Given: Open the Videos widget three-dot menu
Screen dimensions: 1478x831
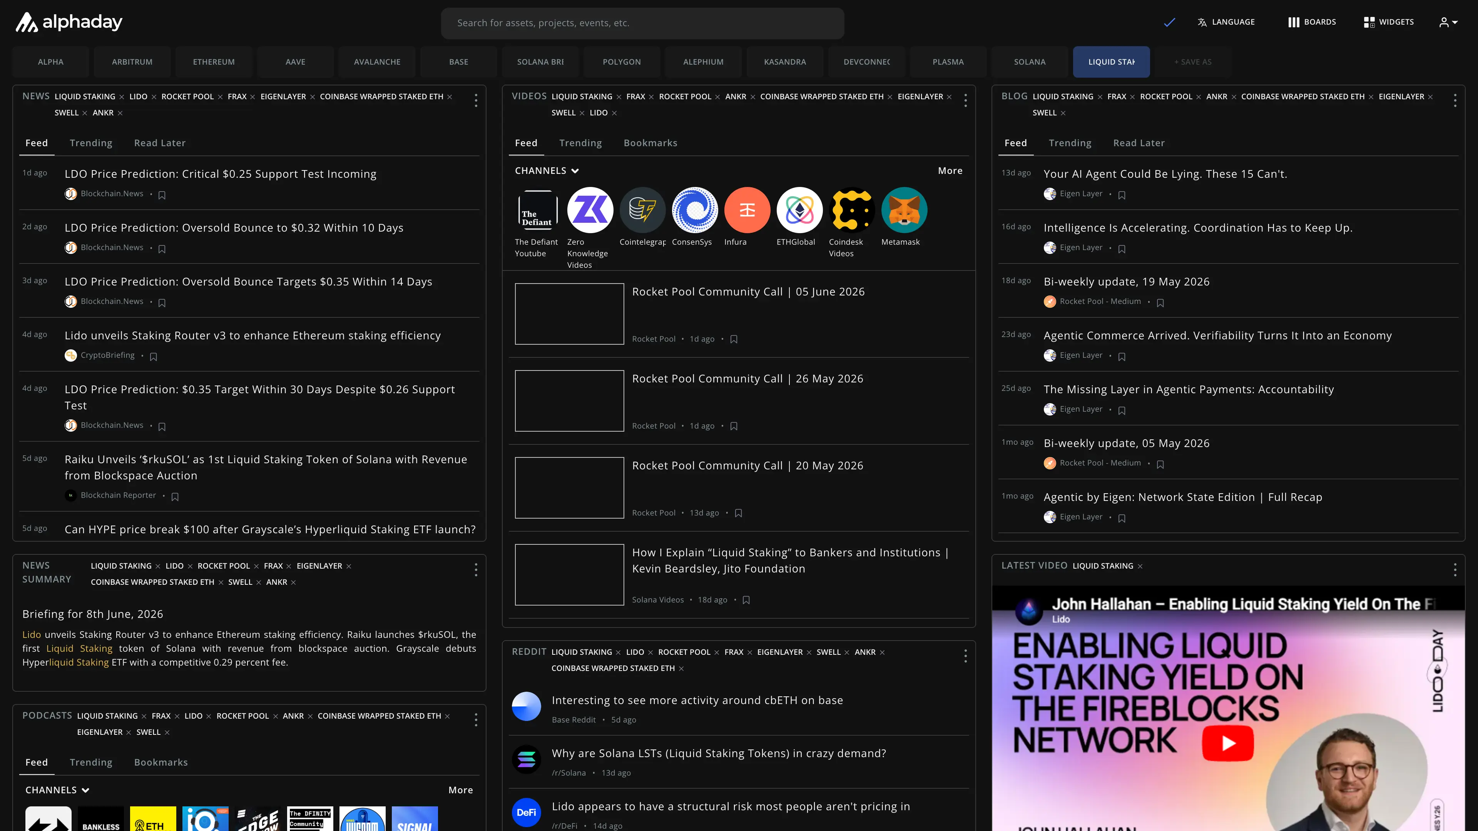Looking at the screenshot, I should point(966,101).
